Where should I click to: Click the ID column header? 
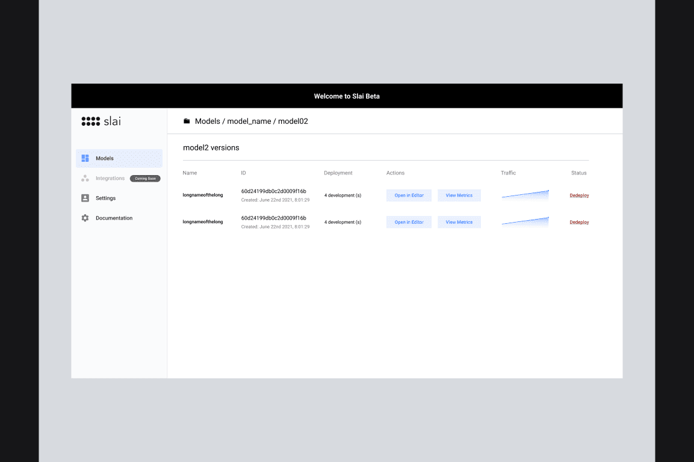243,173
